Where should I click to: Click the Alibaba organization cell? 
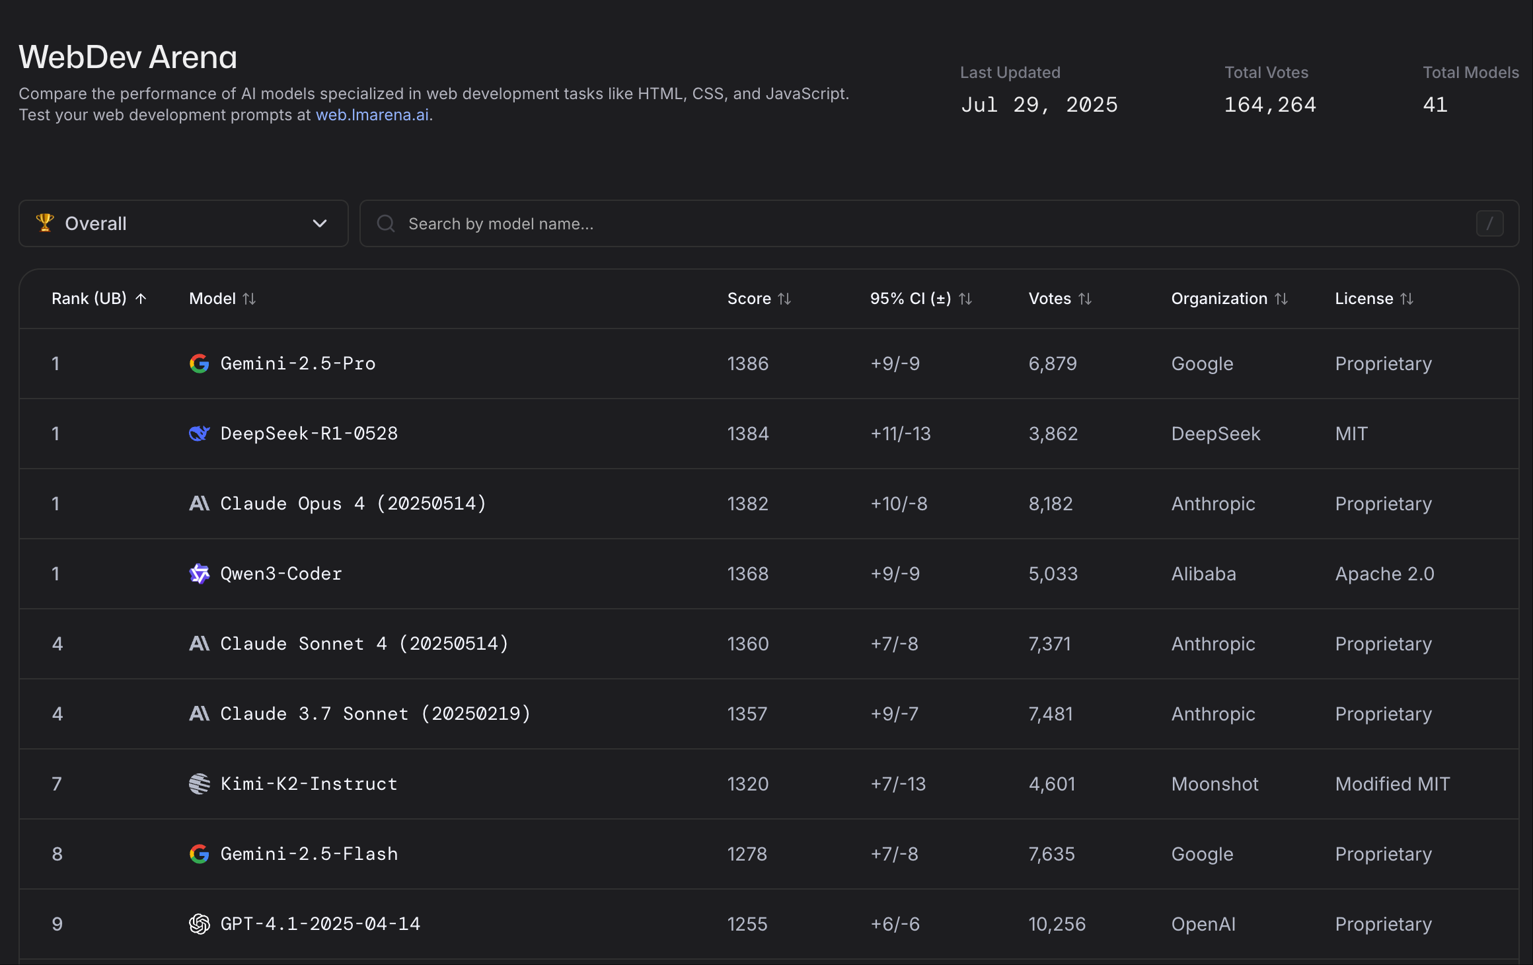(1204, 574)
